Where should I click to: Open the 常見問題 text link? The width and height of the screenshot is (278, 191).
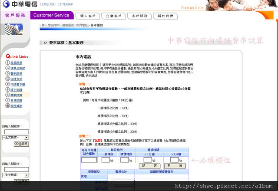tap(17, 101)
